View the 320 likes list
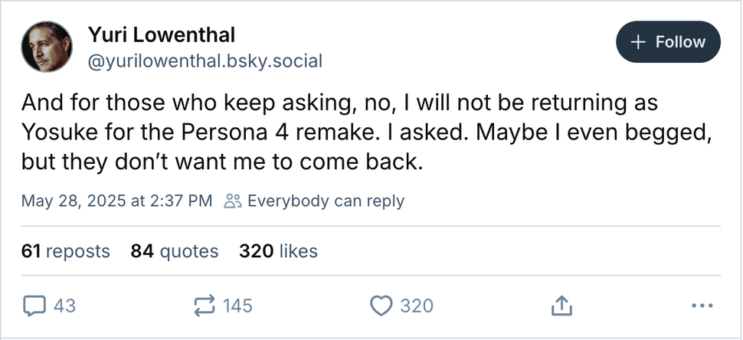This screenshot has width=743, height=340. (x=278, y=251)
